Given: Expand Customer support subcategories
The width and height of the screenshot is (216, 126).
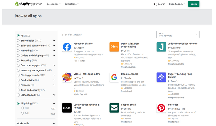Looking at the screenshot, I should [54, 65].
